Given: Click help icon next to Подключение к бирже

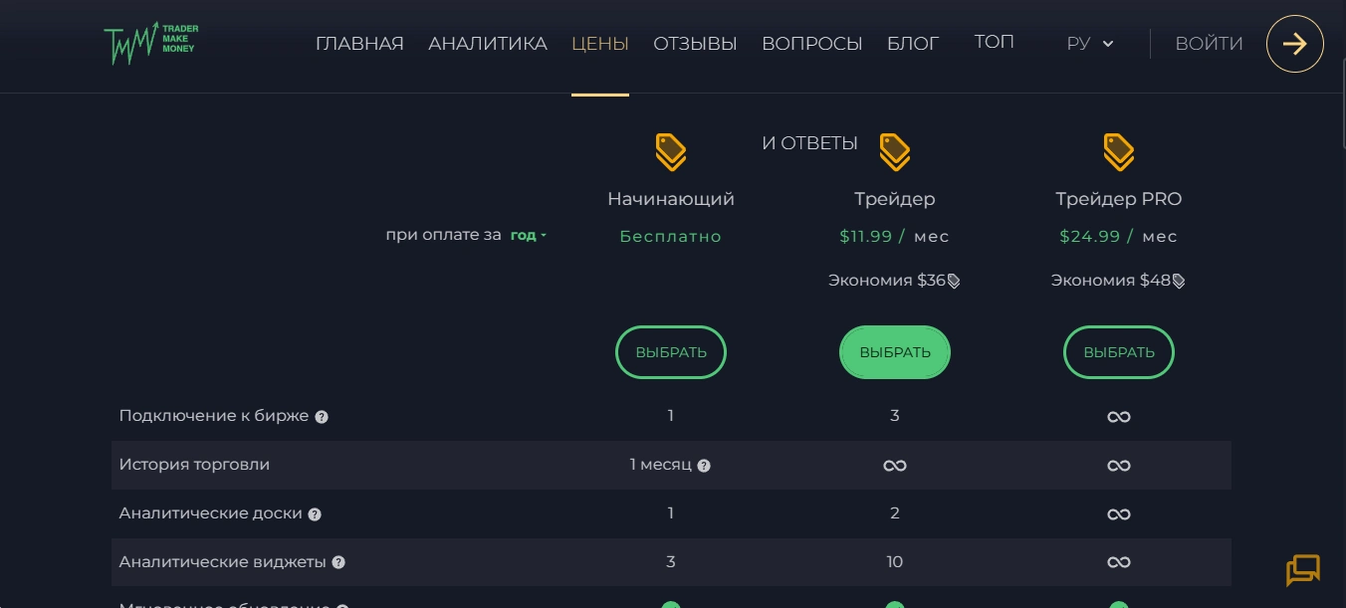Looking at the screenshot, I should pyautogui.click(x=322, y=417).
